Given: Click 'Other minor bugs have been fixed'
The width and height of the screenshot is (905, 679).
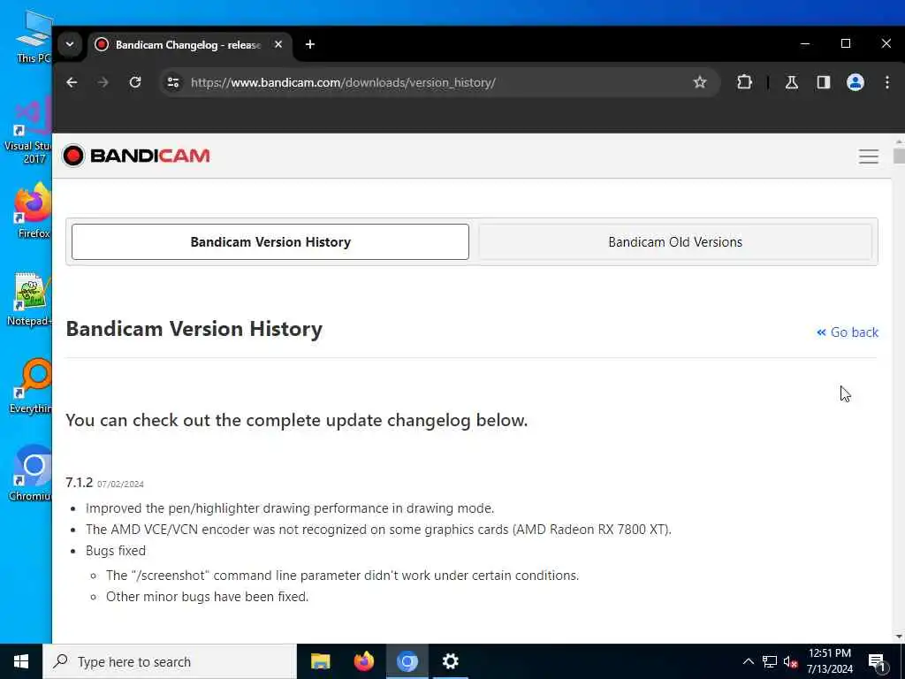Looking at the screenshot, I should pyautogui.click(x=207, y=597).
